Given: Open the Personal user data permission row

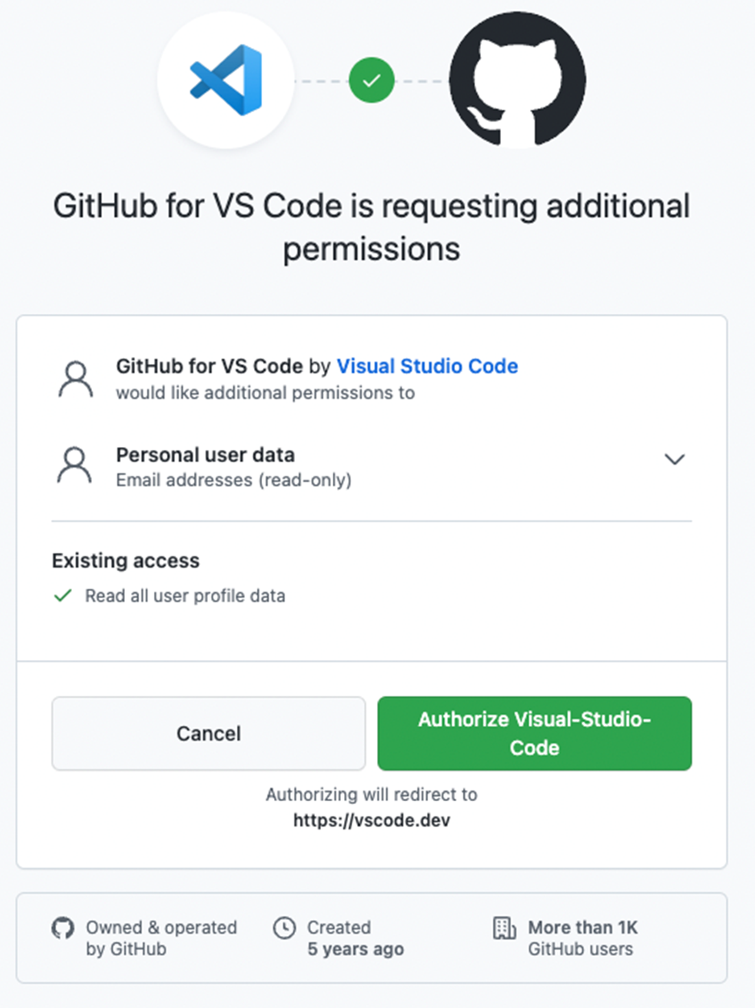Looking at the screenshot, I should point(371,466).
